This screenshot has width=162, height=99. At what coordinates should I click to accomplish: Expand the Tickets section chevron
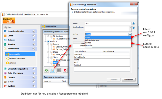34,40
